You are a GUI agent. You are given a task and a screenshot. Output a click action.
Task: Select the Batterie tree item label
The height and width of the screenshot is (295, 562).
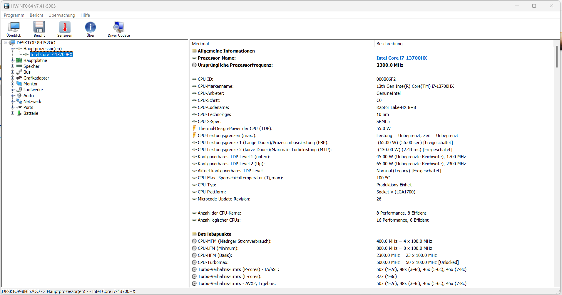click(x=31, y=113)
